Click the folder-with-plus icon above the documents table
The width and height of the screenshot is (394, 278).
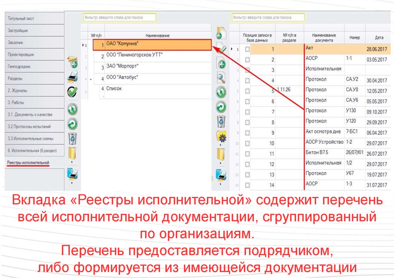pyautogui.click(x=221, y=33)
